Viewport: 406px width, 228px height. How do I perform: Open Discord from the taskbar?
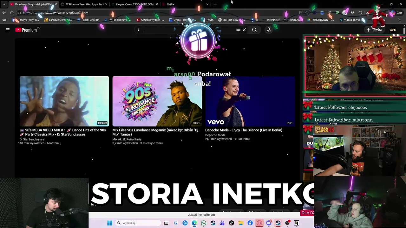coord(269,223)
